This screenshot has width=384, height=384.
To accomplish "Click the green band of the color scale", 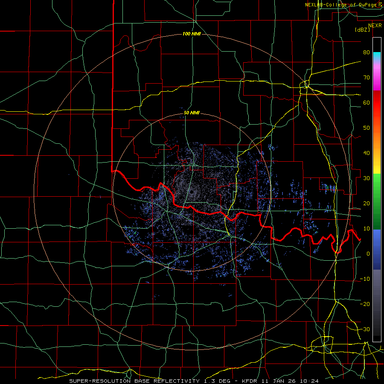I will pos(377,201).
